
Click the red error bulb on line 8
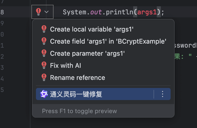point(38,12)
